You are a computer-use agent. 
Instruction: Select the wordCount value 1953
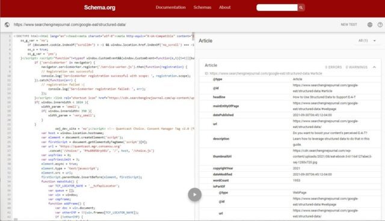[x=297, y=180]
